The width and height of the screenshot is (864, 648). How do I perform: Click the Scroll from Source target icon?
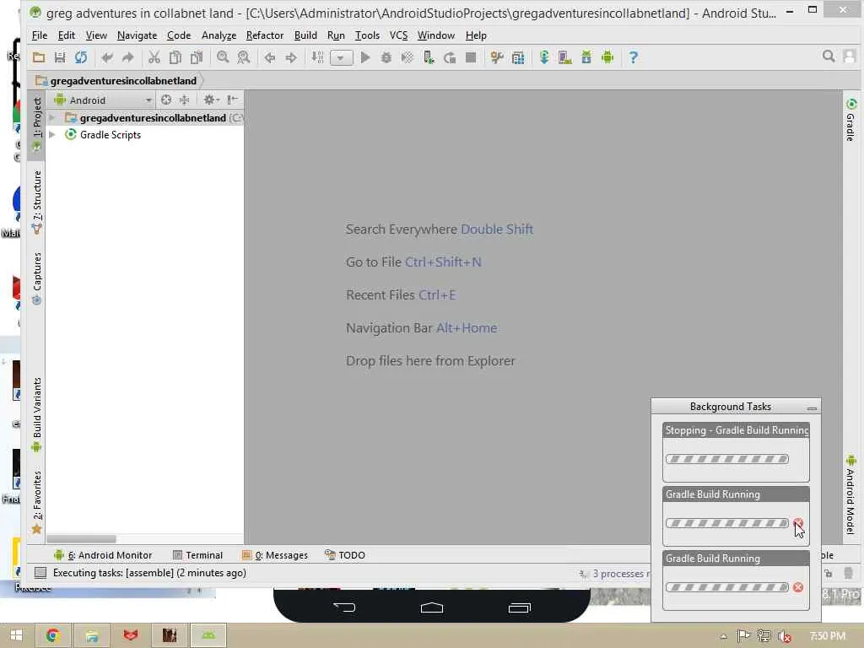click(x=166, y=100)
